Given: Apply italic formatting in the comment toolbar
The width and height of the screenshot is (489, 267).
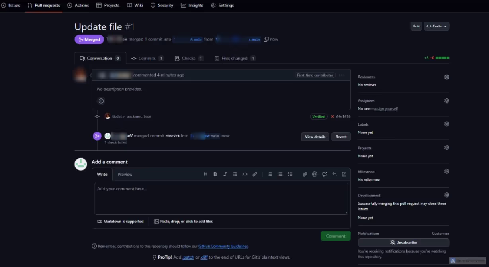Looking at the screenshot, I should coord(225,174).
